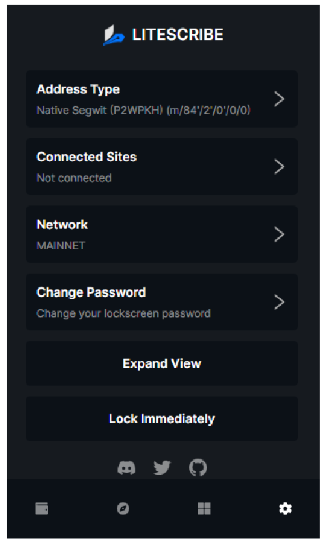This screenshot has width=330, height=546.
Task: Open the grid apps tab icon
Action: click(204, 508)
